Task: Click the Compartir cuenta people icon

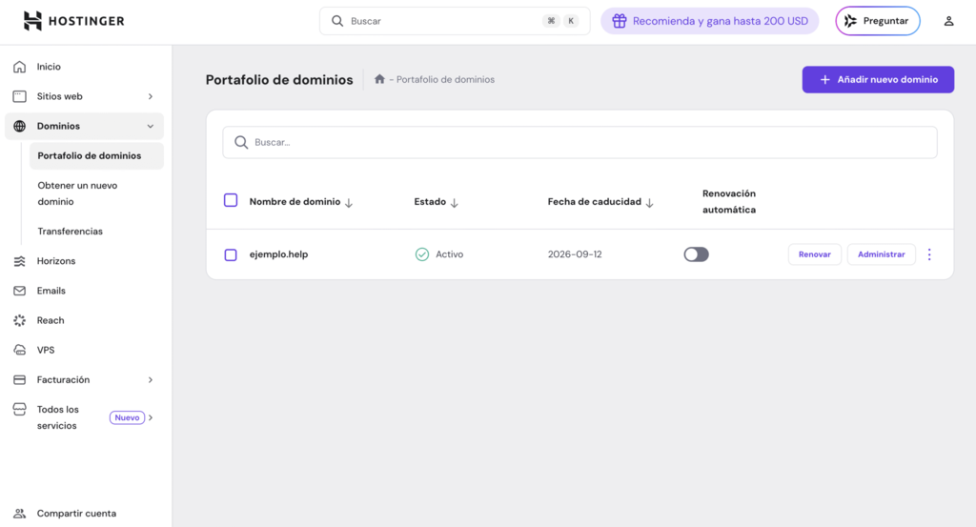Action: [20, 514]
